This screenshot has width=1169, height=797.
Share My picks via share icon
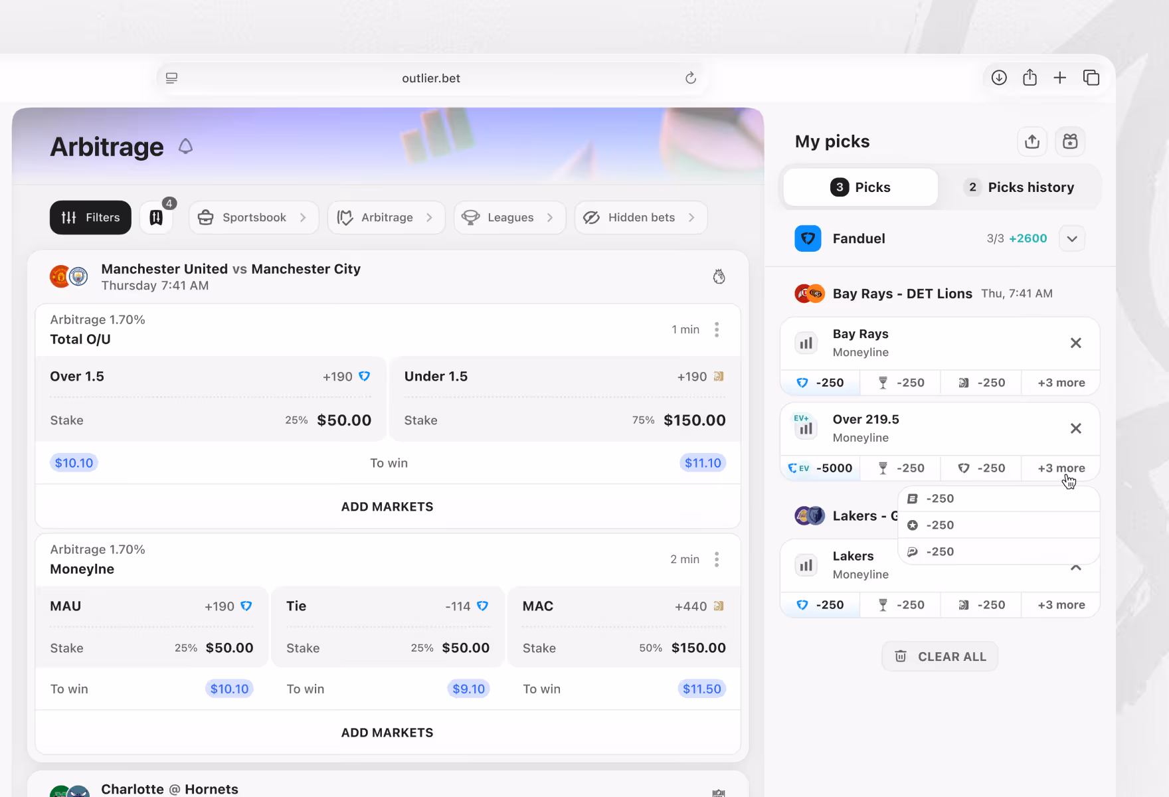[x=1032, y=141]
